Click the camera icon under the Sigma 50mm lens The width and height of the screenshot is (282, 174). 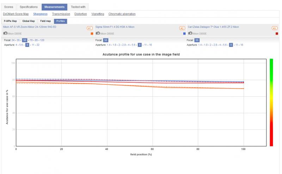[x=98, y=33]
